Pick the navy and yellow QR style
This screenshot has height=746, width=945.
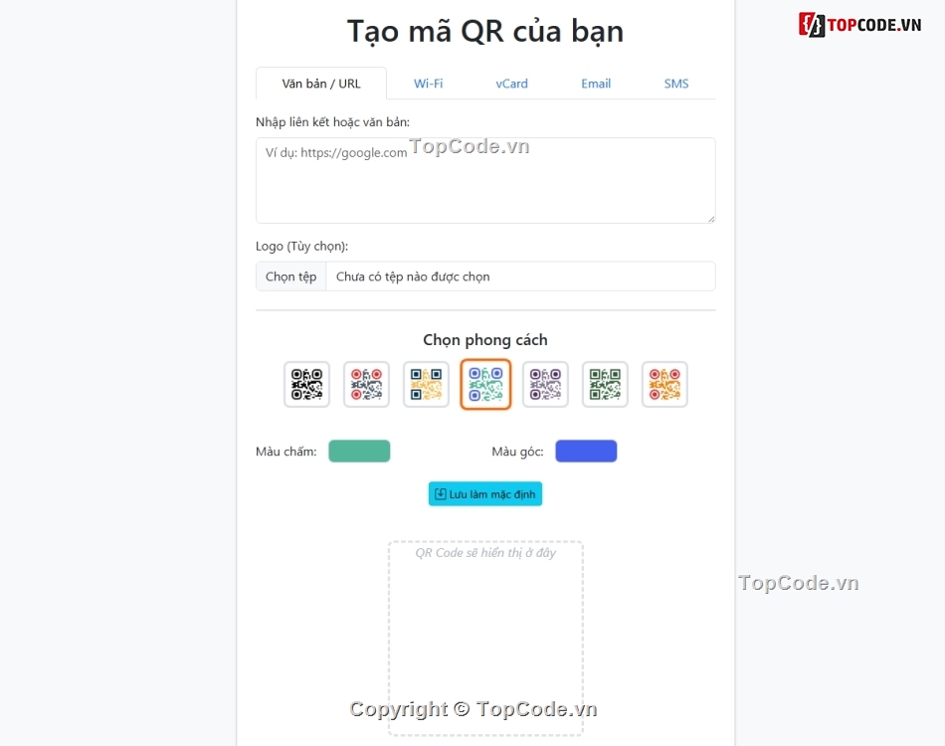[426, 385]
